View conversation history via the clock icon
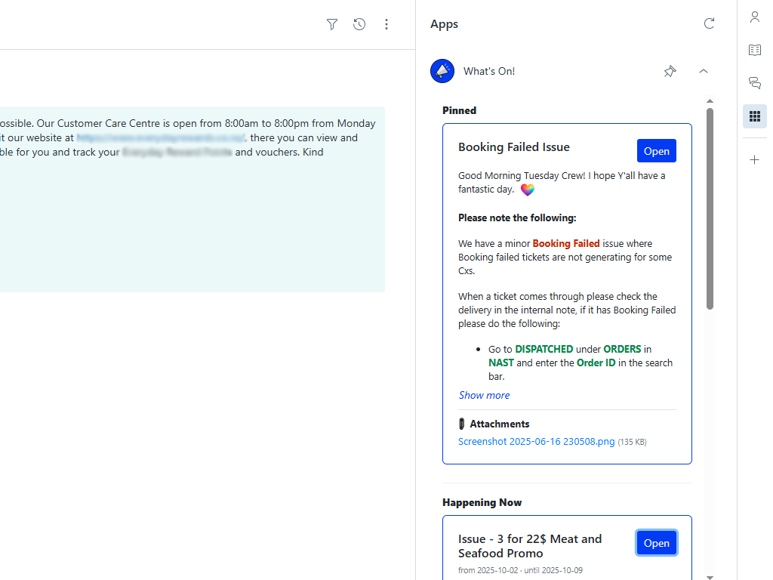This screenshot has height=580, width=773. coord(359,24)
